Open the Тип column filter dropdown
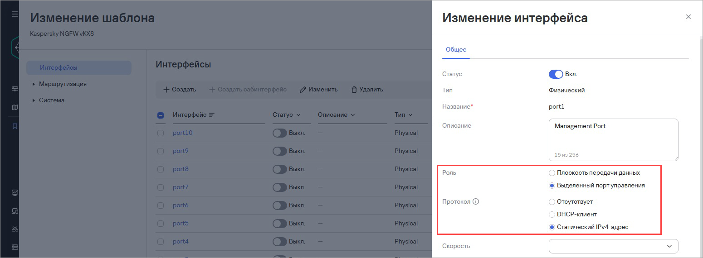 point(410,115)
